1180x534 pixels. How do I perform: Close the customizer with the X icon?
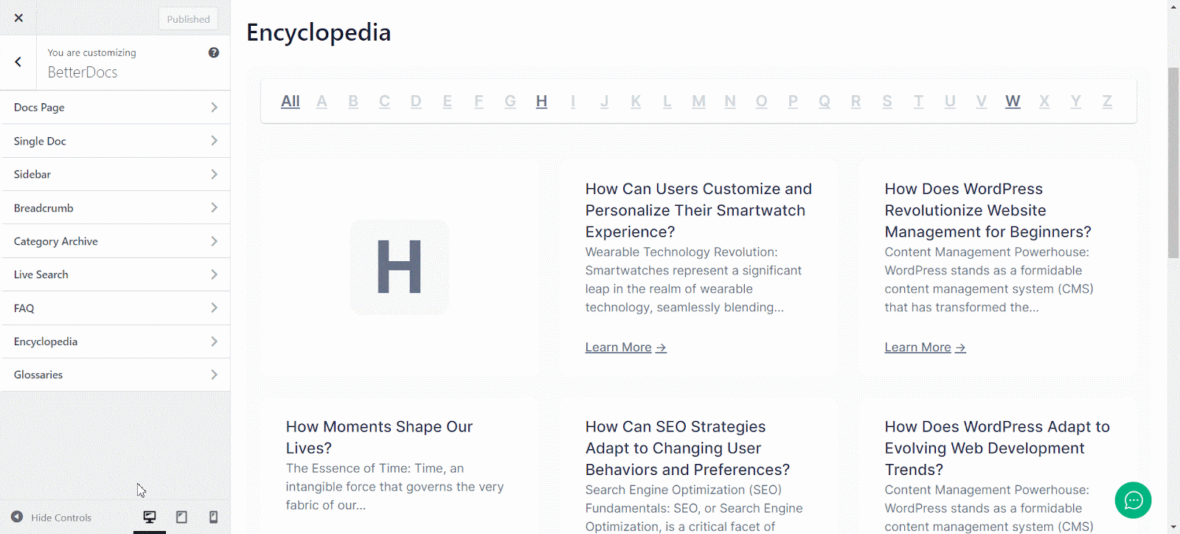point(18,17)
